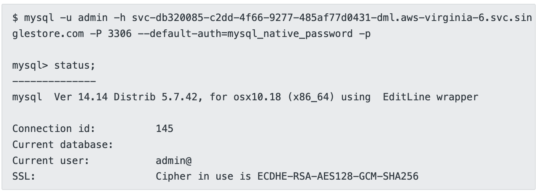
Task: Click the EditLine wrapper text
Action: (x=430, y=97)
